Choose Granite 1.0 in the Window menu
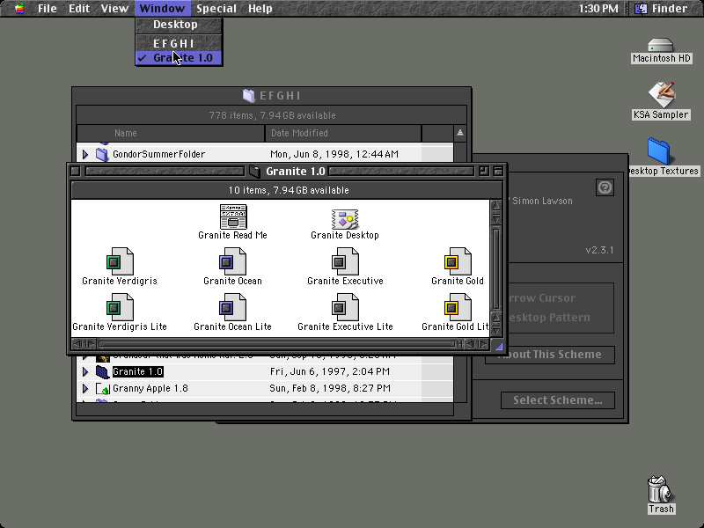The image size is (704, 528). [179, 58]
